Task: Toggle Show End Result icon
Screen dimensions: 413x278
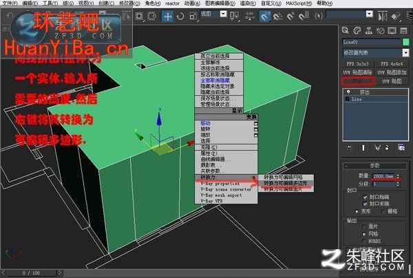Action: (x=363, y=148)
